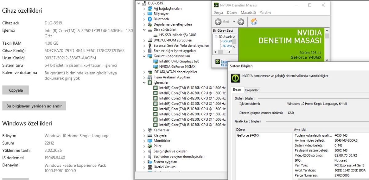Click the Ağ bağdaştırıcıları network icon
Screen dimensions: 369x180
pos(150,9)
